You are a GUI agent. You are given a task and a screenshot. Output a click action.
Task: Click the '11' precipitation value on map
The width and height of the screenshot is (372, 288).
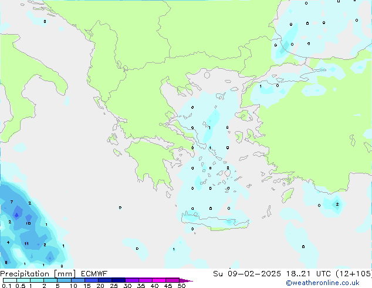[26, 243]
